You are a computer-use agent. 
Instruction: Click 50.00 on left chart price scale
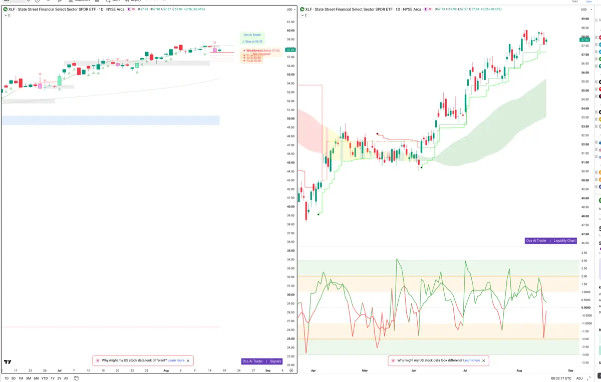point(290,118)
